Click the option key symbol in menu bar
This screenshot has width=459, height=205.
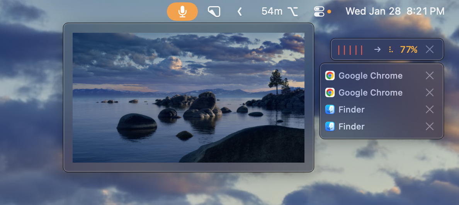(293, 12)
